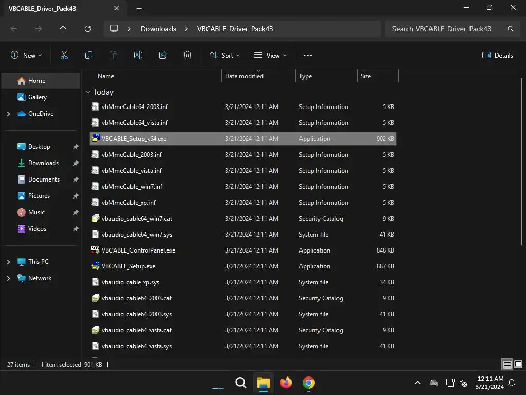Click the Cut scissors icon

point(64,55)
